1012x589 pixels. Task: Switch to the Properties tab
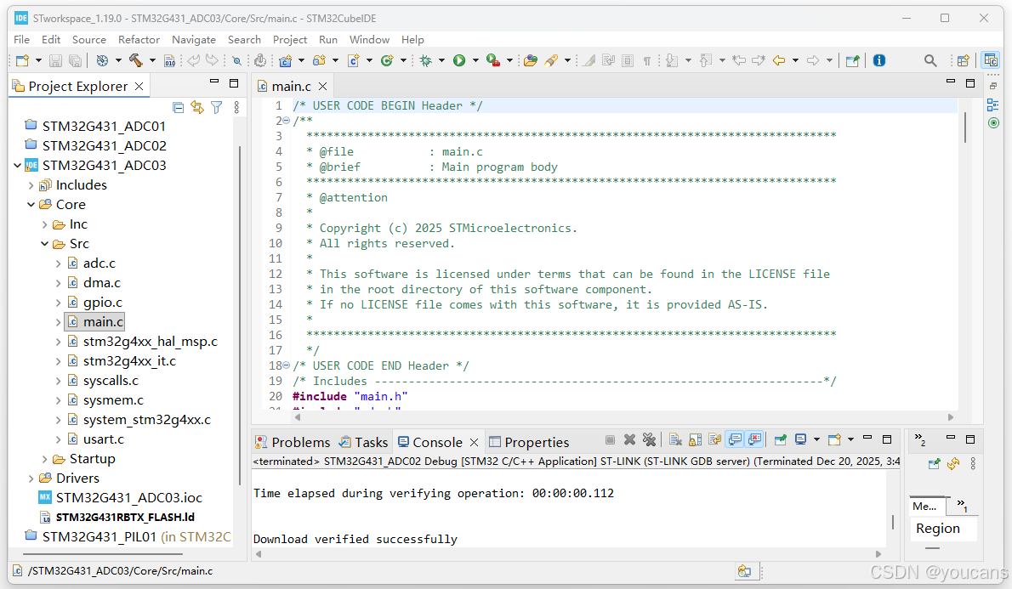tap(529, 443)
